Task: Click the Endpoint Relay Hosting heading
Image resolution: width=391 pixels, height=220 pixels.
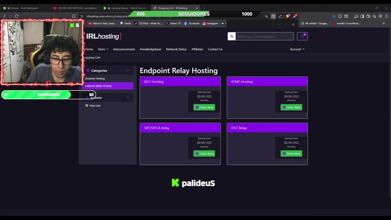Action: click(179, 71)
